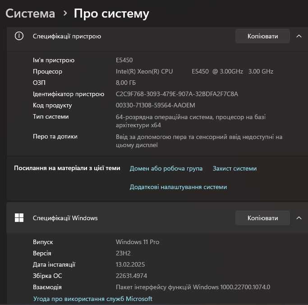Open Додаткові налаштування системи link
308x305 pixels.
click(178, 187)
